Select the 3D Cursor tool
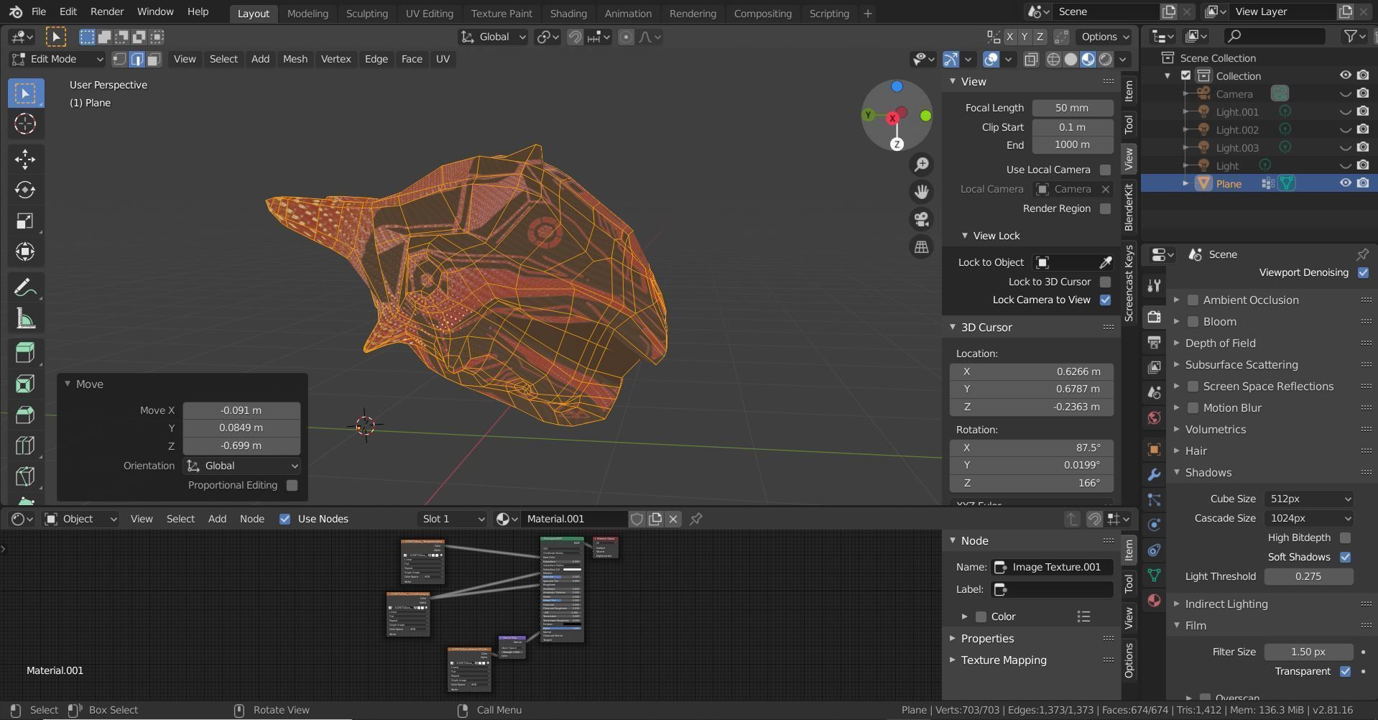 [25, 124]
